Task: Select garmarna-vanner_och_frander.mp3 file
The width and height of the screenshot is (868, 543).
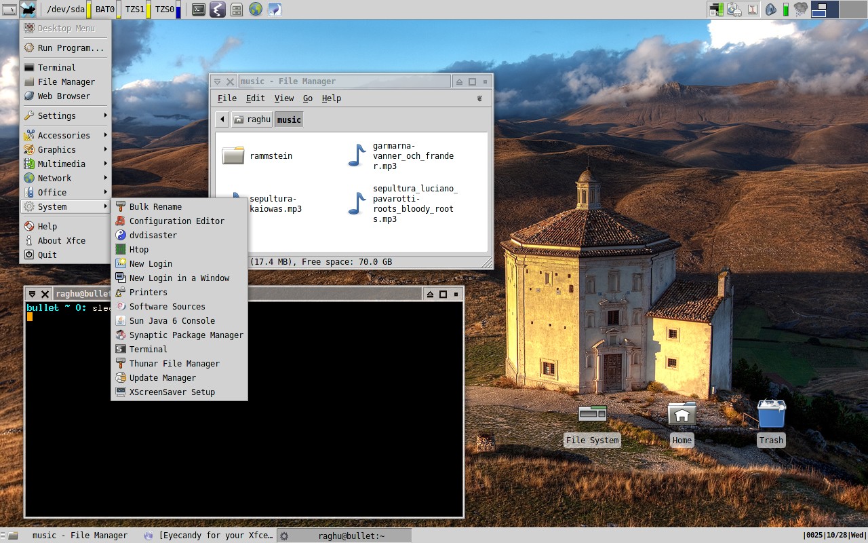Action: coord(401,155)
